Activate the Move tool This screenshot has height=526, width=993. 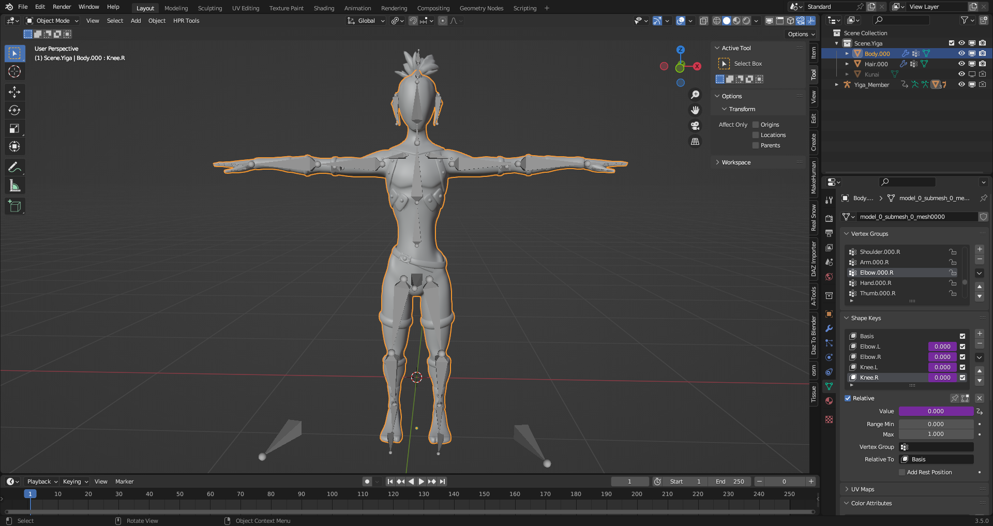[x=14, y=92]
